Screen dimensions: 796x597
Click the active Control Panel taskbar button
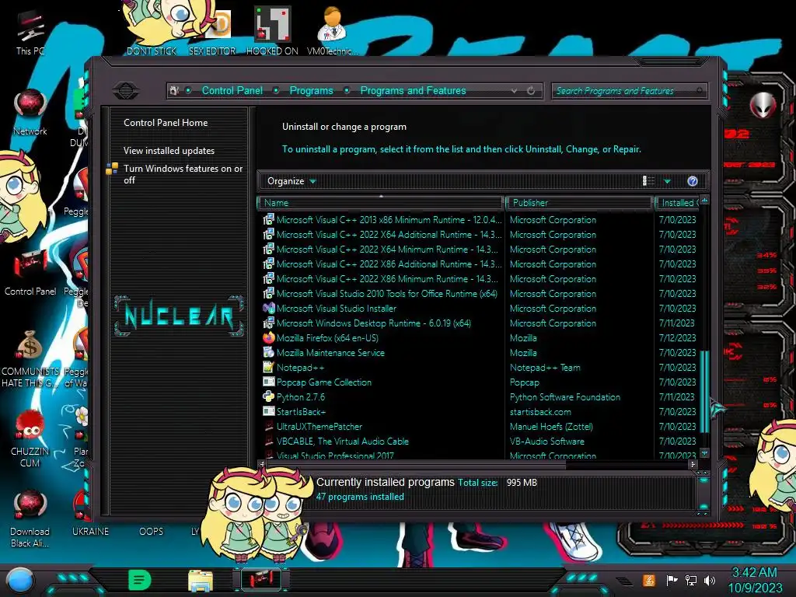[261, 580]
